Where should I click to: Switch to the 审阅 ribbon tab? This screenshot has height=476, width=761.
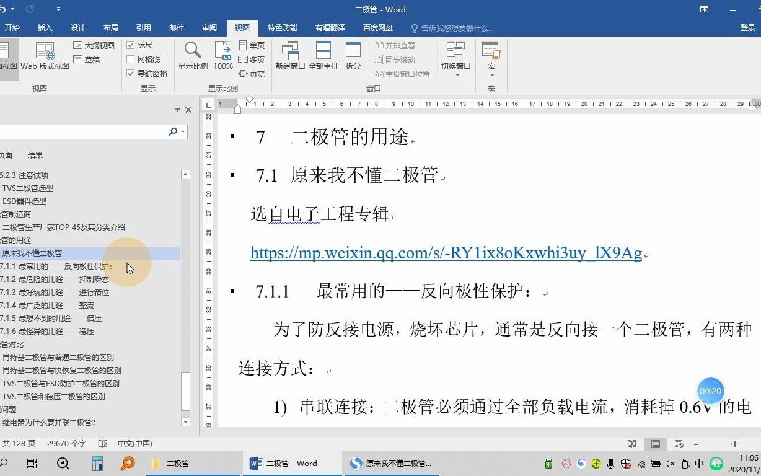pyautogui.click(x=209, y=27)
